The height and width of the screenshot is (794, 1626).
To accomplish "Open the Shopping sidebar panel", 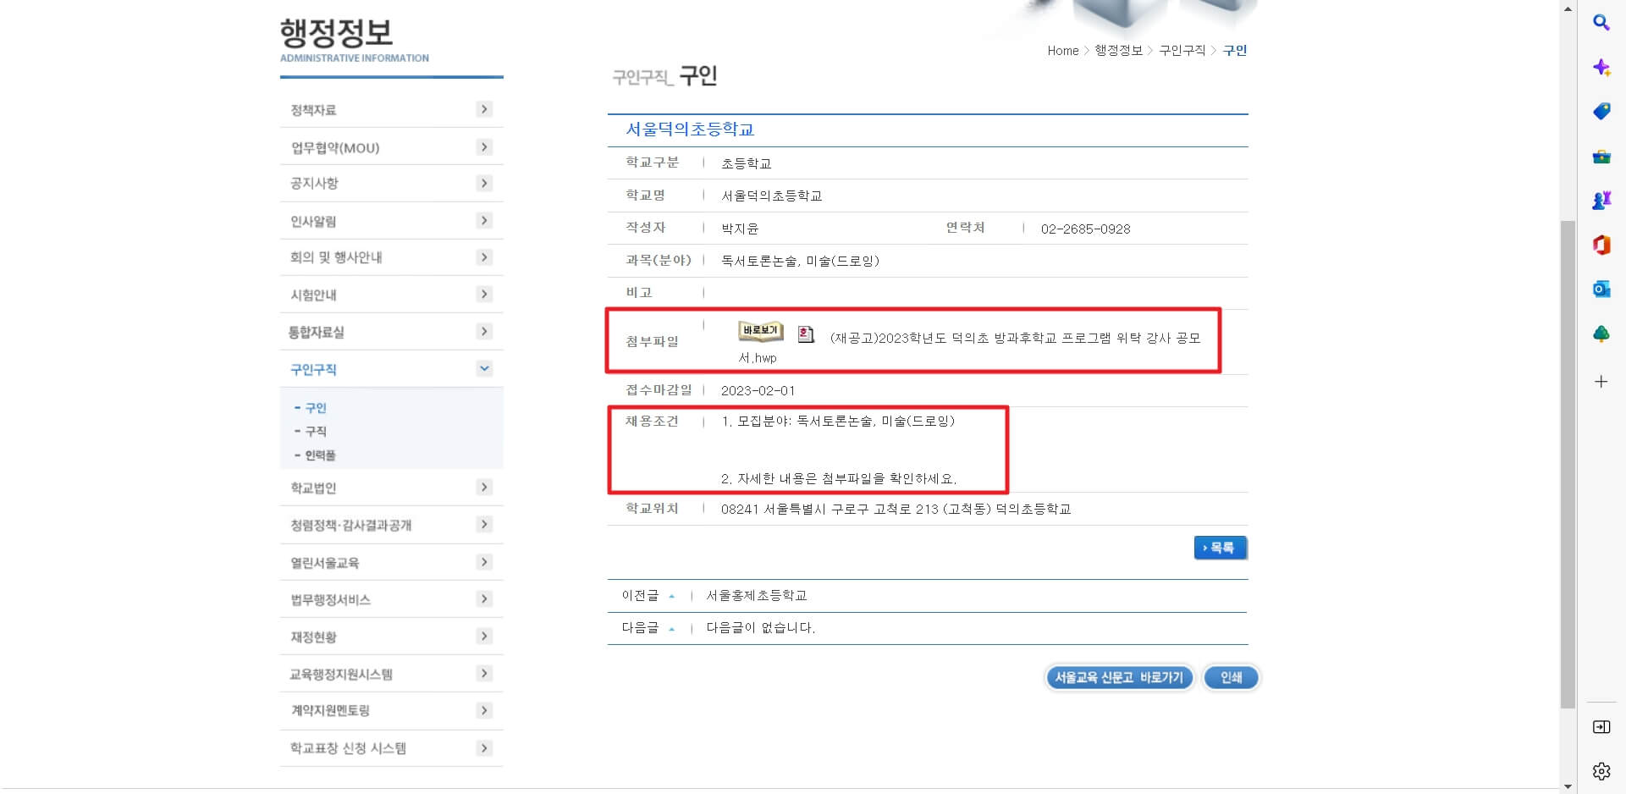I will (x=1601, y=111).
